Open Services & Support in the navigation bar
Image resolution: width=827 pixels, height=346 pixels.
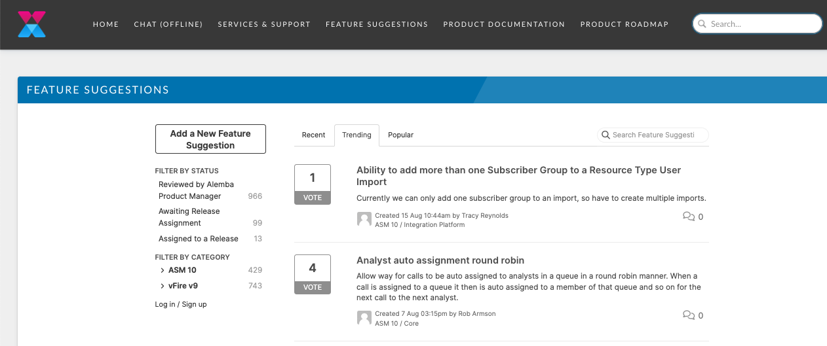(264, 24)
